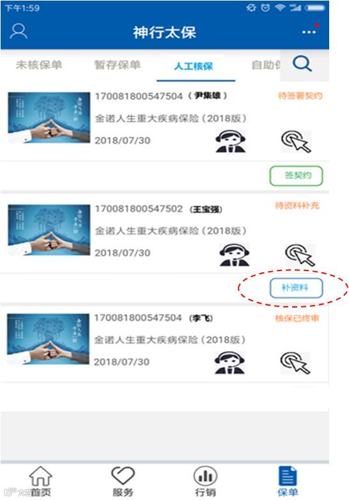Go to 服务 in bottom navigation
The width and height of the screenshot is (349, 500).
[123, 481]
